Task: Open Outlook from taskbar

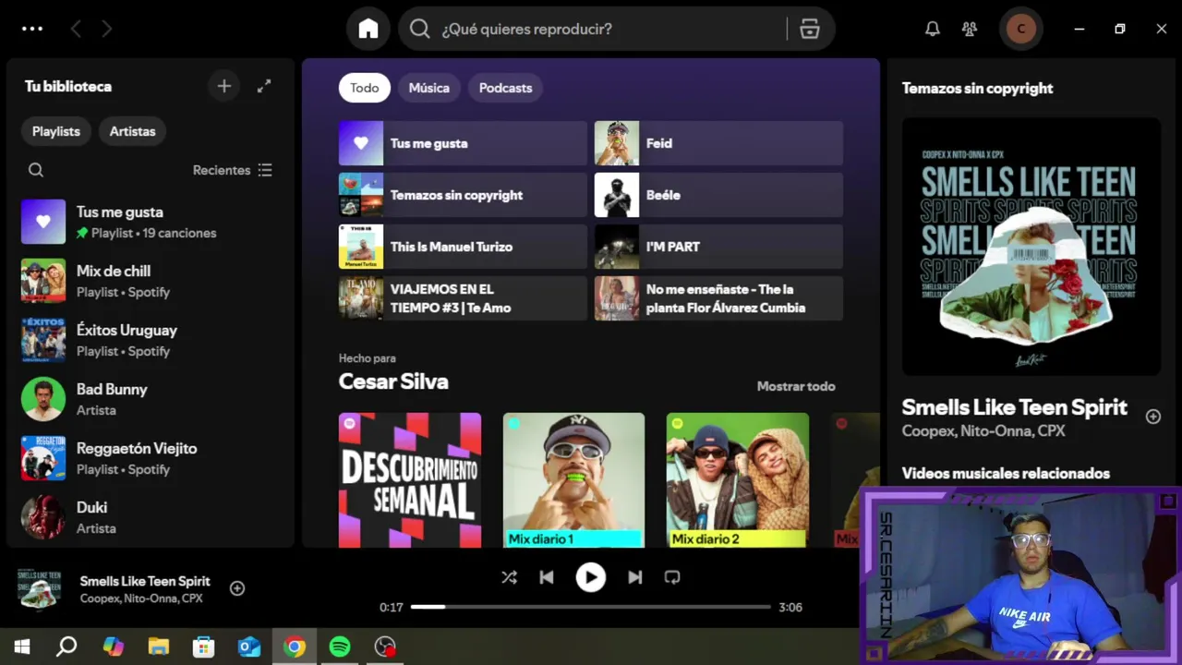Action: click(249, 647)
